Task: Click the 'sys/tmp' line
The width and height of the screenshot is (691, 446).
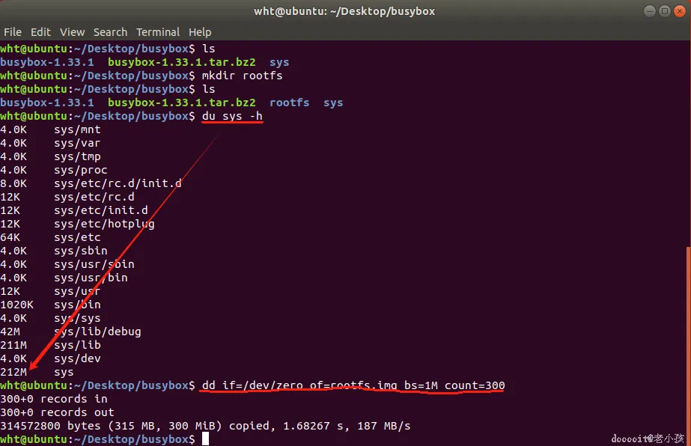Action: coord(50,156)
